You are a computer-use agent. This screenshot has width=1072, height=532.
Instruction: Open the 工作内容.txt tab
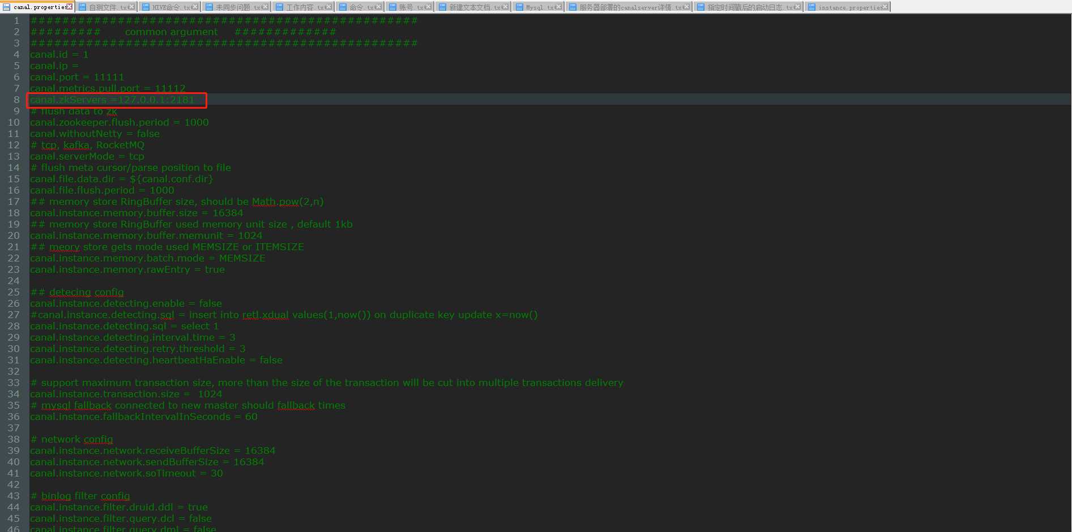pyautogui.click(x=304, y=7)
